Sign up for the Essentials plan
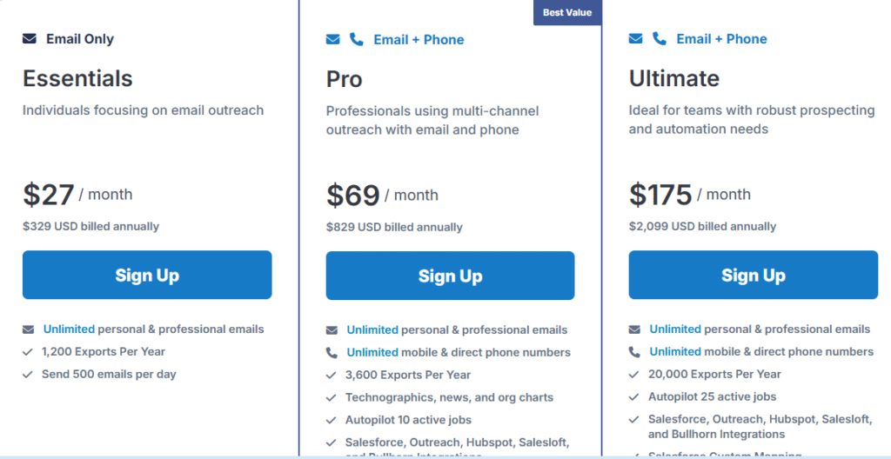Screen dimensions: 891x459 pos(147,276)
